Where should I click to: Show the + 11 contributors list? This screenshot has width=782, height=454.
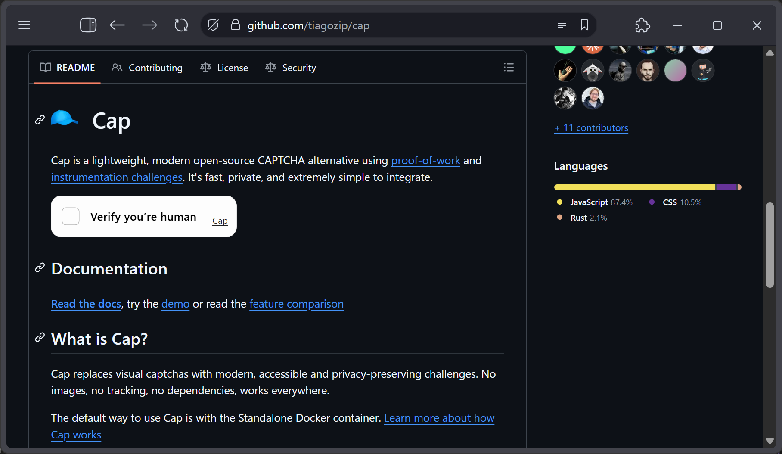point(591,128)
